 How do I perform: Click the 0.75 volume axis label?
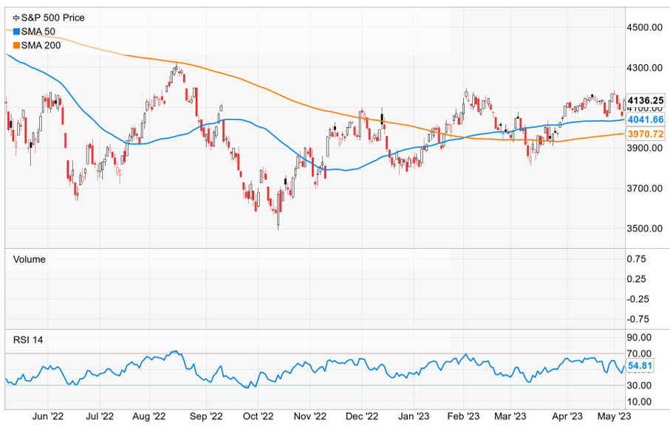[636, 259]
